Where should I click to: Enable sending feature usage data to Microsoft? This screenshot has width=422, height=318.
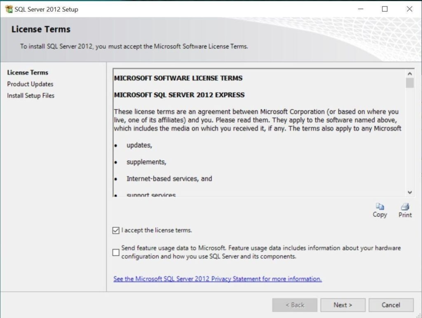point(116,252)
